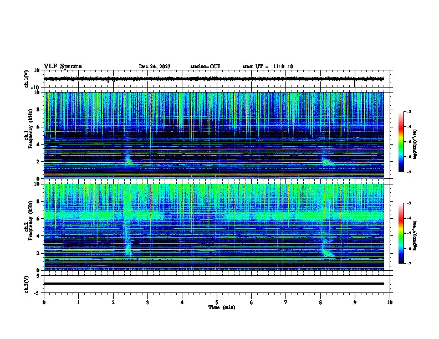Click the ch.2 whistler burst near 8.2 min
The width and height of the screenshot is (439, 339).
click(328, 251)
